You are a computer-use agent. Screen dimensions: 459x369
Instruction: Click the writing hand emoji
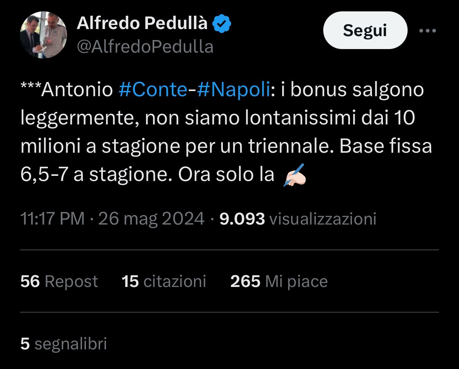click(x=294, y=175)
